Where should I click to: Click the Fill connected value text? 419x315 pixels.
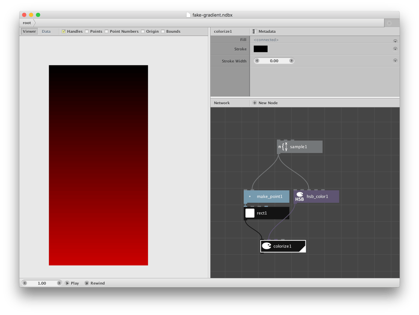(x=266, y=40)
